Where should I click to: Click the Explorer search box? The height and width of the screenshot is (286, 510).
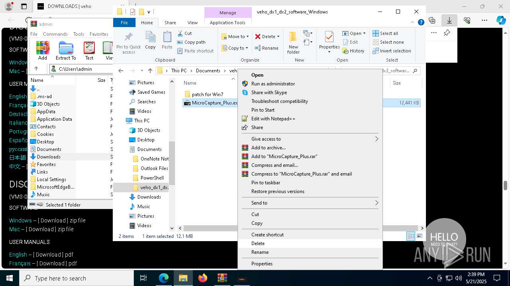381,71
